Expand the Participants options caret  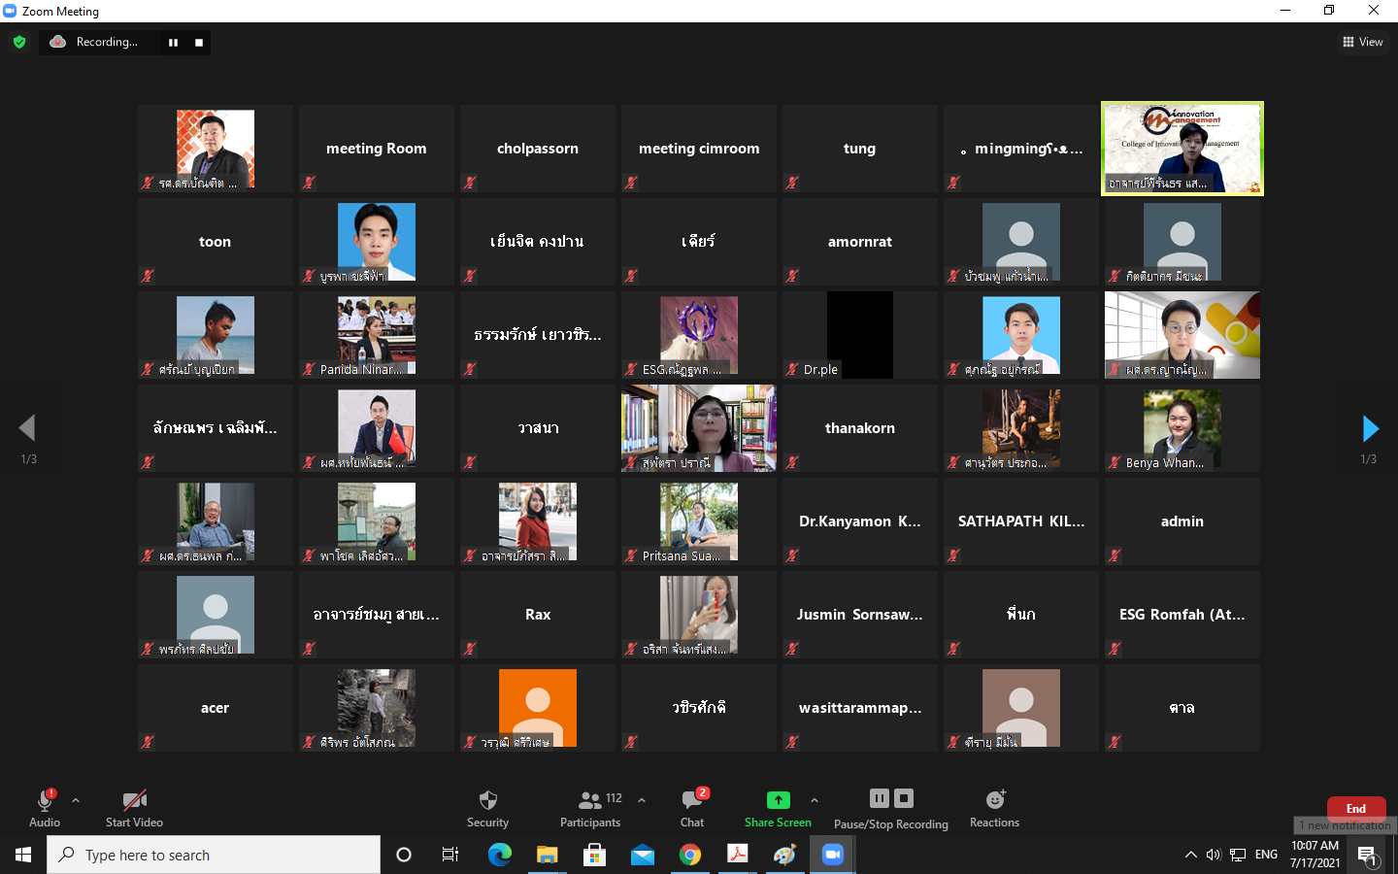[642, 800]
